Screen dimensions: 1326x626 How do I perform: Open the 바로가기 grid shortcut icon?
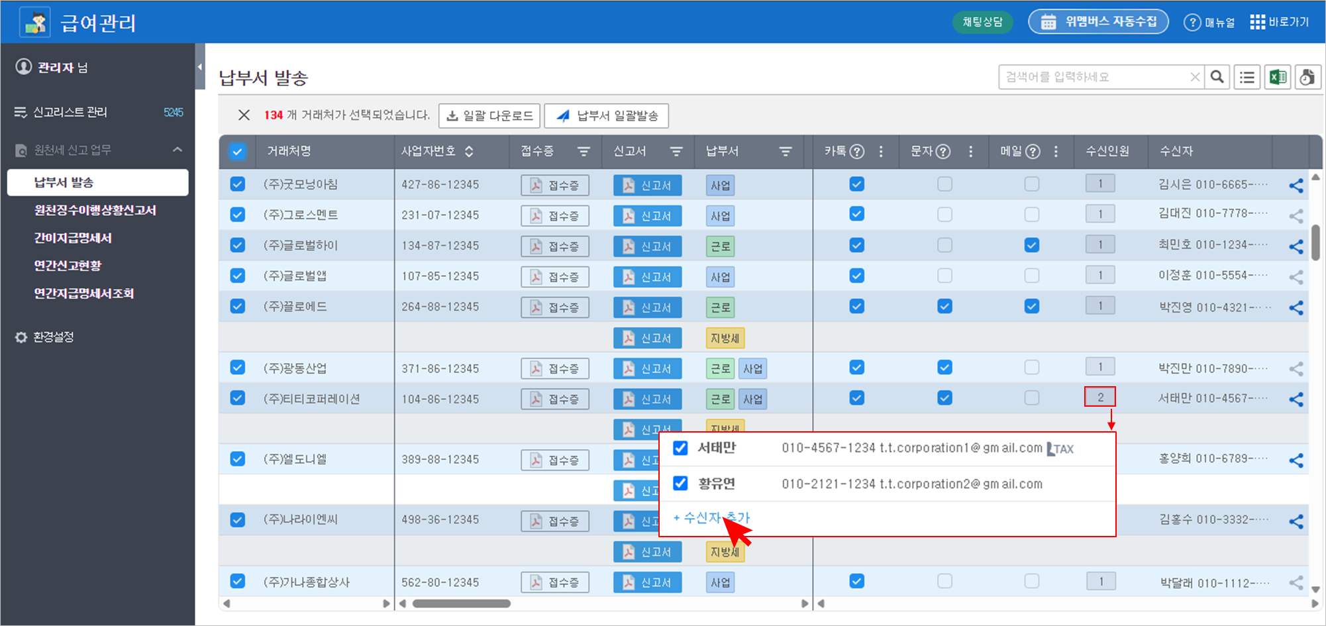pos(1257,22)
